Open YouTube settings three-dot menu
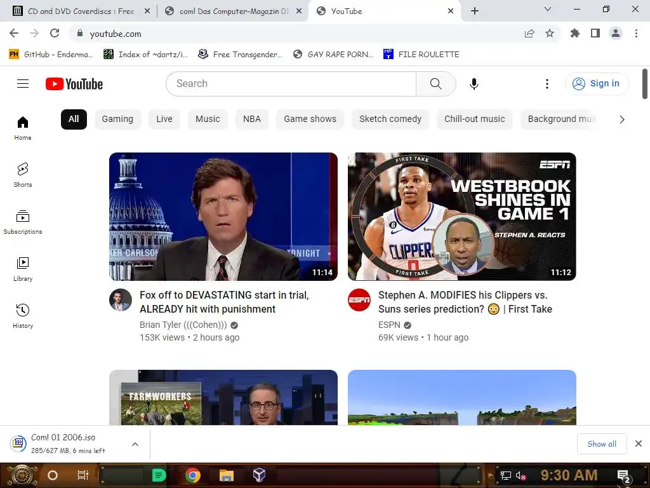 [547, 84]
